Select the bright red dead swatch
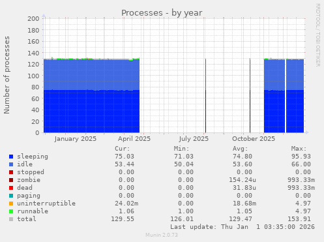This screenshot has width=324, height=242. (11, 188)
